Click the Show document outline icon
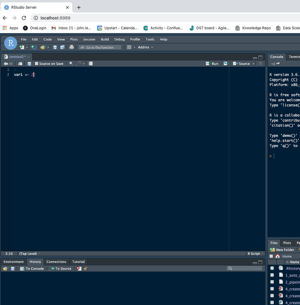 point(261,63)
